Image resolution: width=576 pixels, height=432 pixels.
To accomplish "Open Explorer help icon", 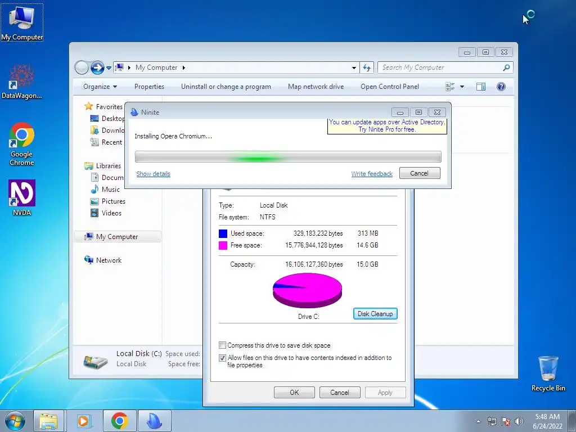I will click(x=501, y=87).
